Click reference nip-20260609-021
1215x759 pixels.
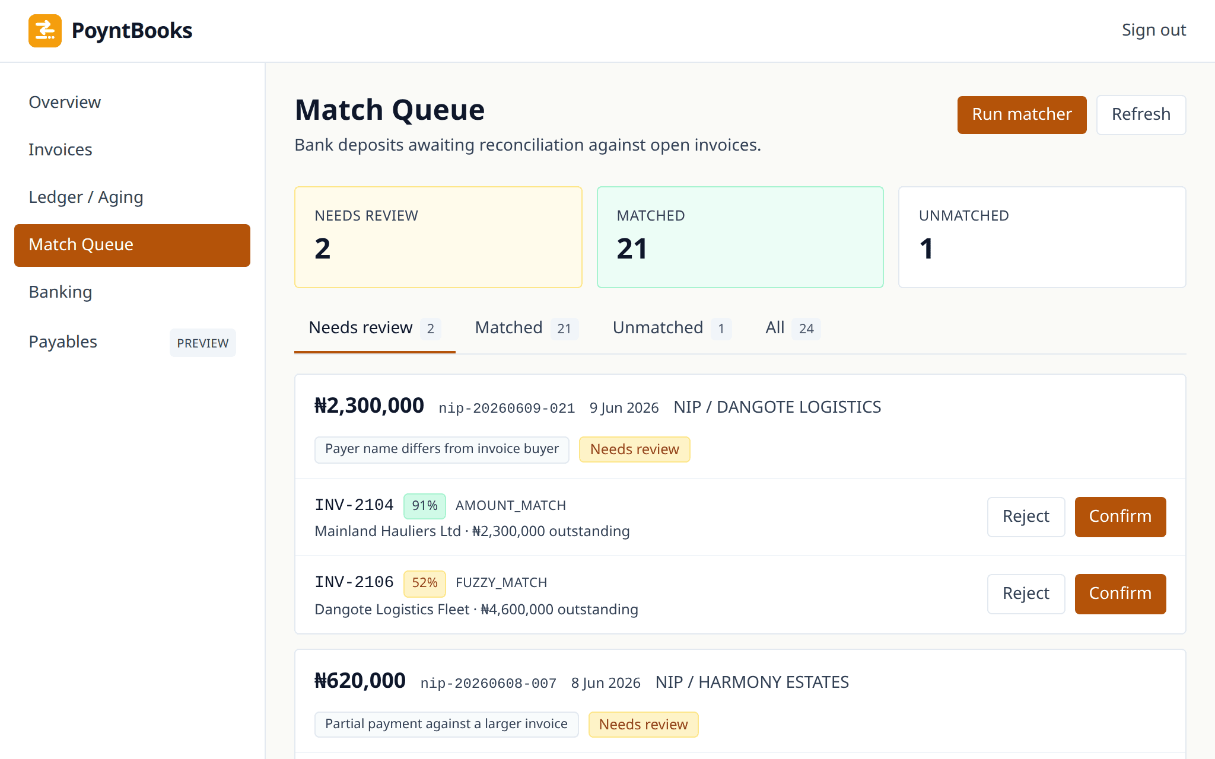click(x=507, y=408)
